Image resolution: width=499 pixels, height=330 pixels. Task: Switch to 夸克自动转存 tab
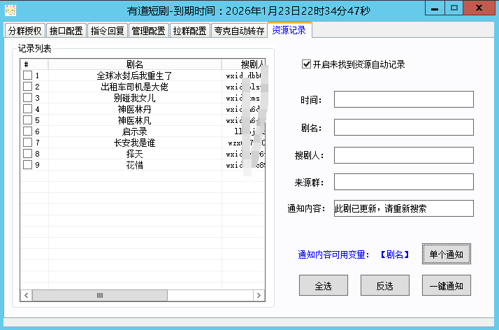coord(239,31)
